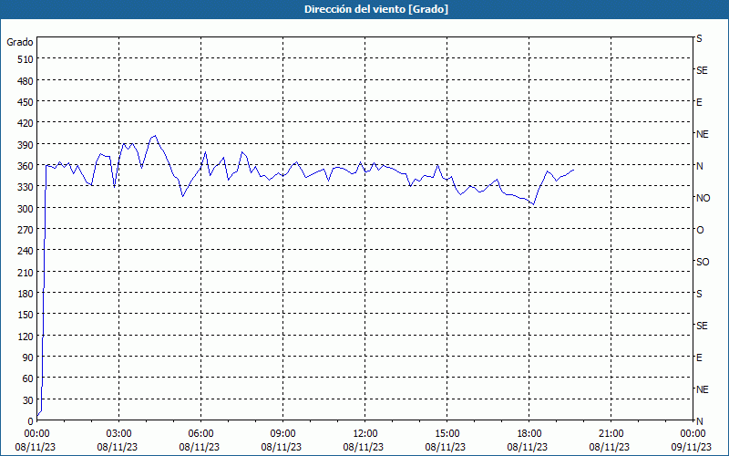
Task: Click the 300 y-axis value
Action: tap(26, 209)
